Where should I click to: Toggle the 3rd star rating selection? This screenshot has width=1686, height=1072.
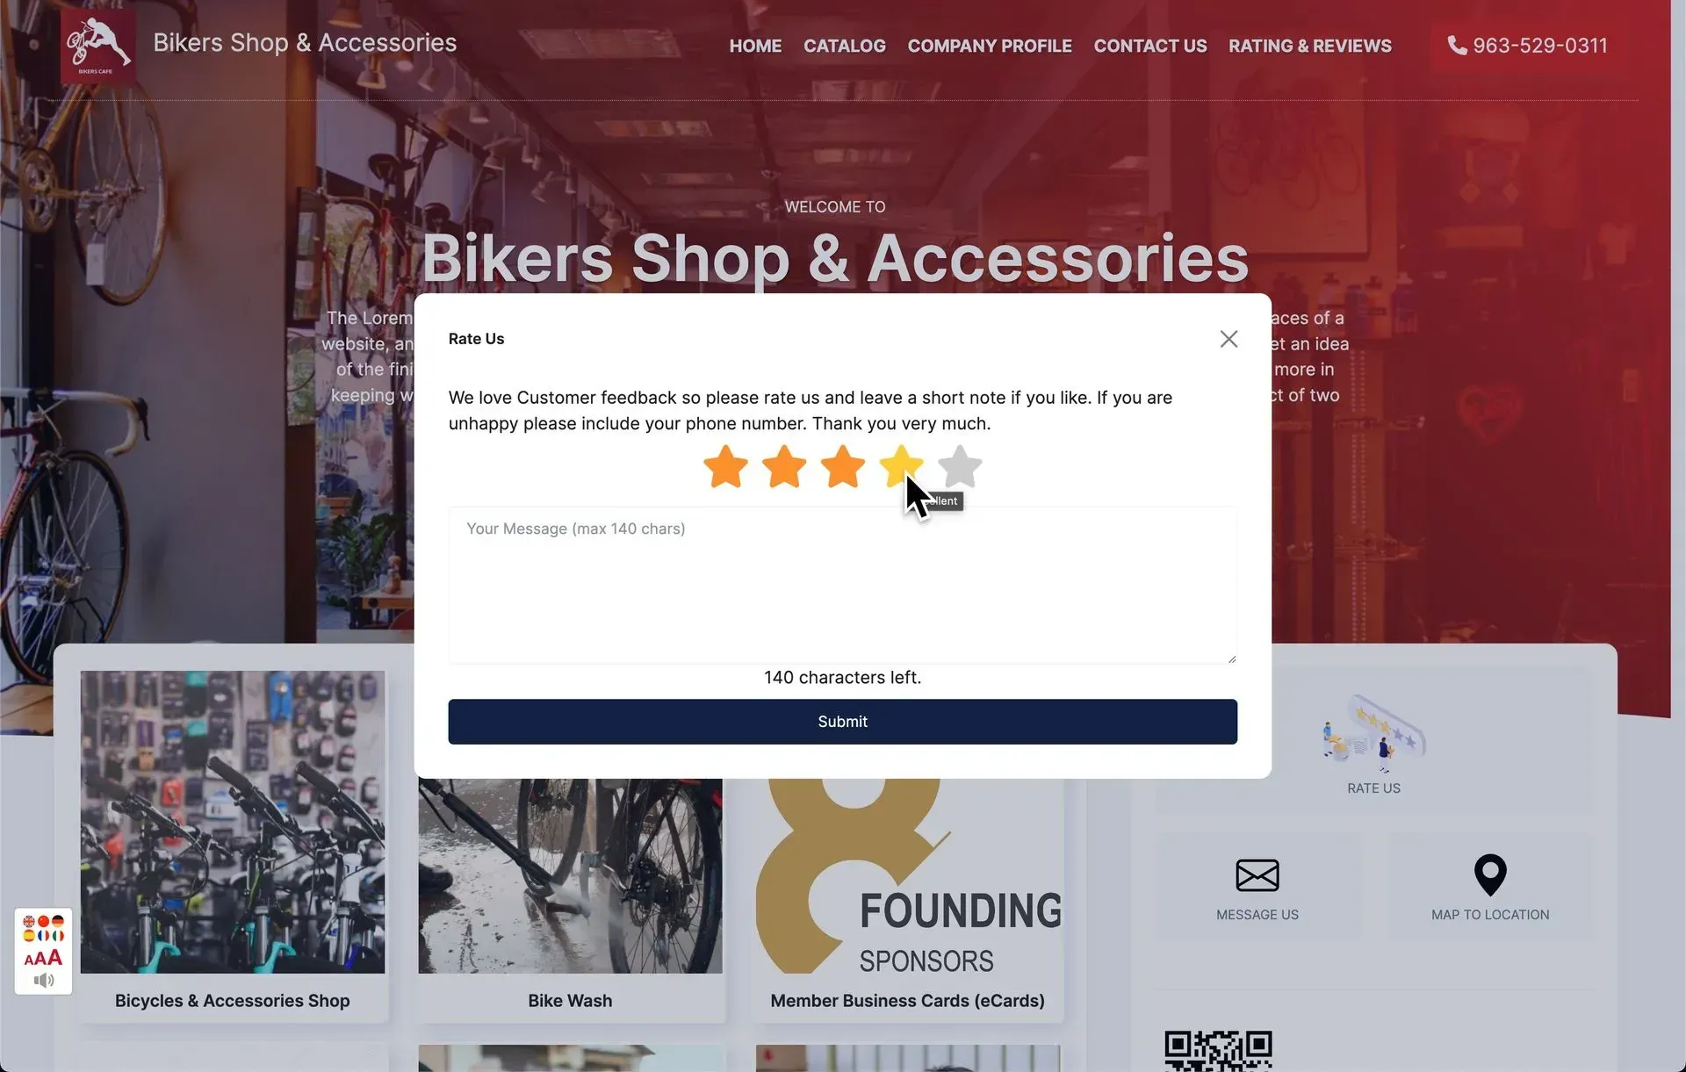[x=842, y=466]
